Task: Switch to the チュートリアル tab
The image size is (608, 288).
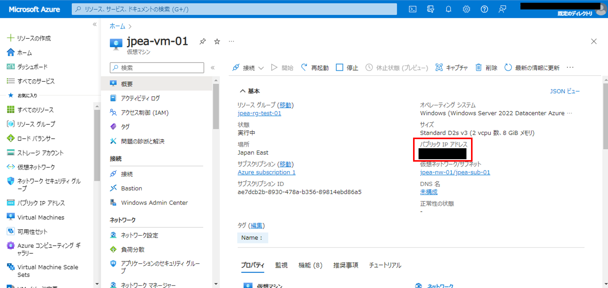Action: (385, 265)
